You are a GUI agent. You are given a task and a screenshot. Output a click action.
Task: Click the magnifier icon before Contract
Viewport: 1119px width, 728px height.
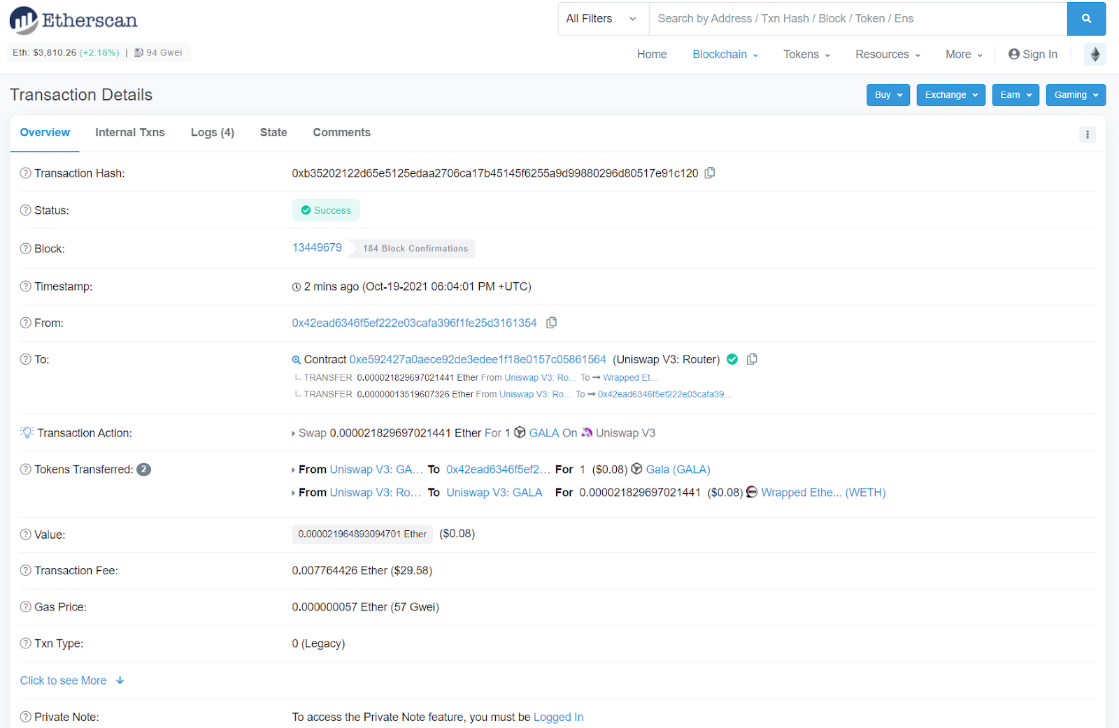point(297,360)
